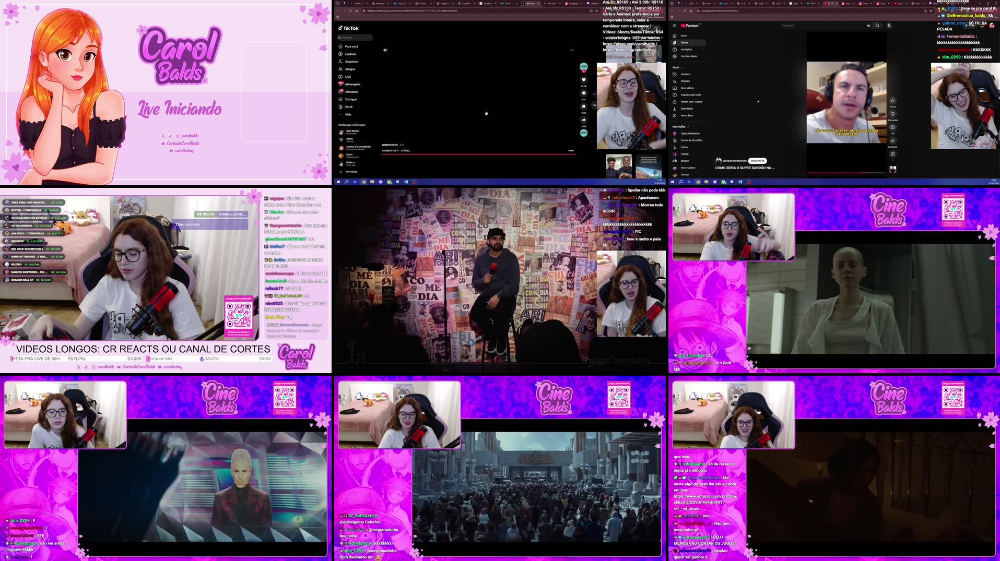Screen dimensions: 1000x561
Task: Toggle Não gostei on the YouTube Short
Action: click(893, 114)
